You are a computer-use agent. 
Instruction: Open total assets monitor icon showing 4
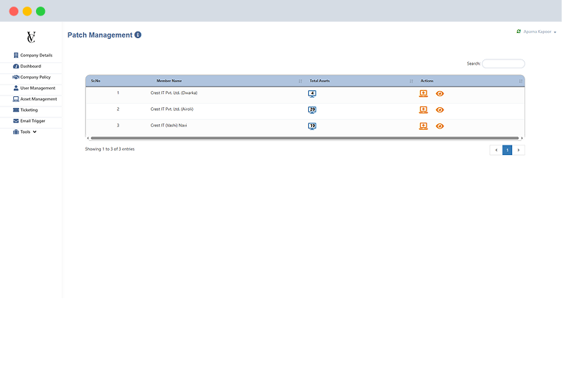point(312,93)
